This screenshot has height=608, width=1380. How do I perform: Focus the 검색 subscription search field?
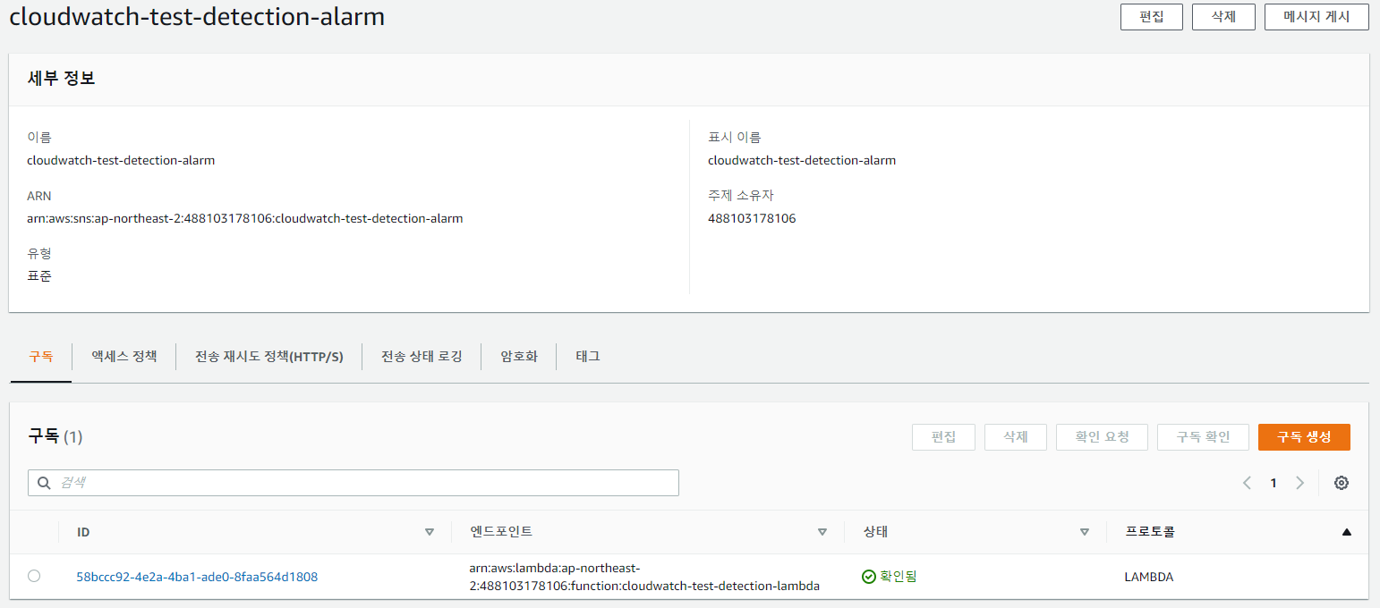[x=354, y=483]
